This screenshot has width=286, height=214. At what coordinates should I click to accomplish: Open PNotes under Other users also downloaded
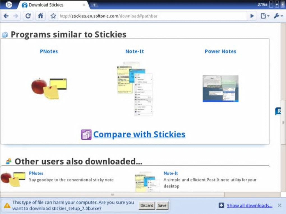point(36,173)
